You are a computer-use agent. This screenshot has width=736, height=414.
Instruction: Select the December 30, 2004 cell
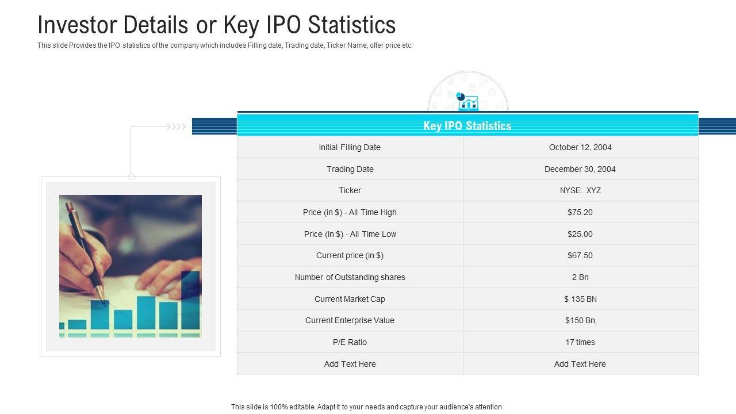coord(580,169)
